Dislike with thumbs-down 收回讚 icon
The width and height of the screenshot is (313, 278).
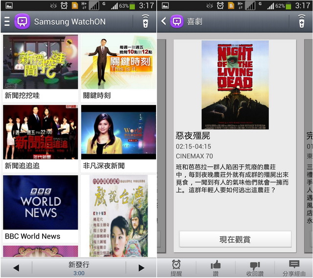point(255,268)
